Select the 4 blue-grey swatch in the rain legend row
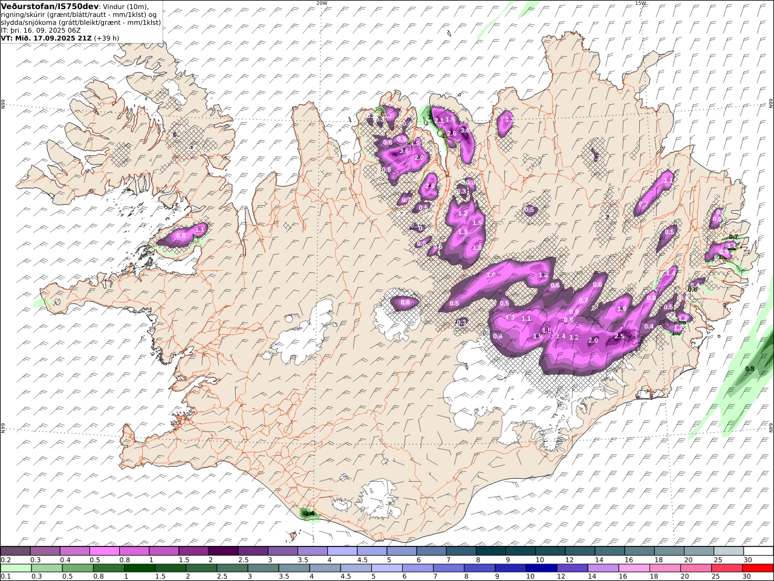Screen dimensions: 774x581 tap(325, 568)
